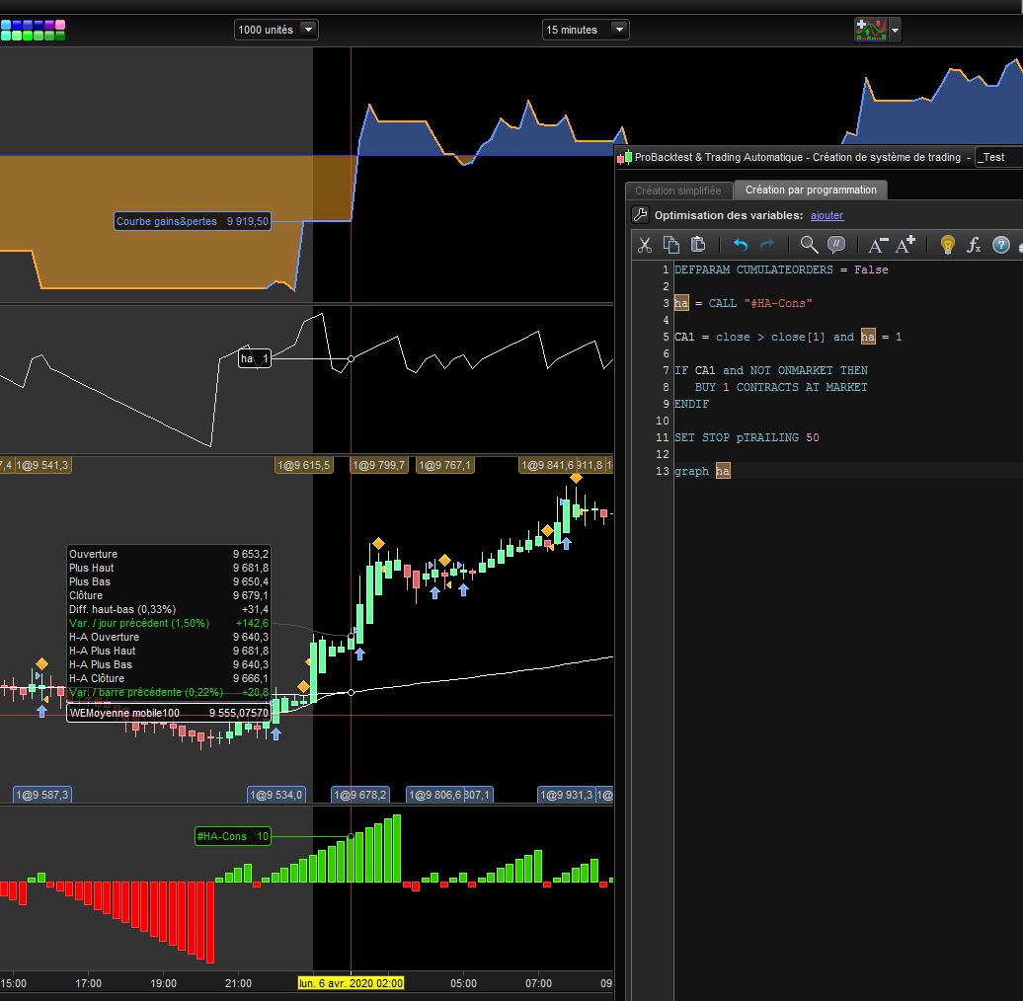Image resolution: width=1023 pixels, height=1001 pixels.
Task: Click the 17:00 time axis label
Action: (x=88, y=983)
